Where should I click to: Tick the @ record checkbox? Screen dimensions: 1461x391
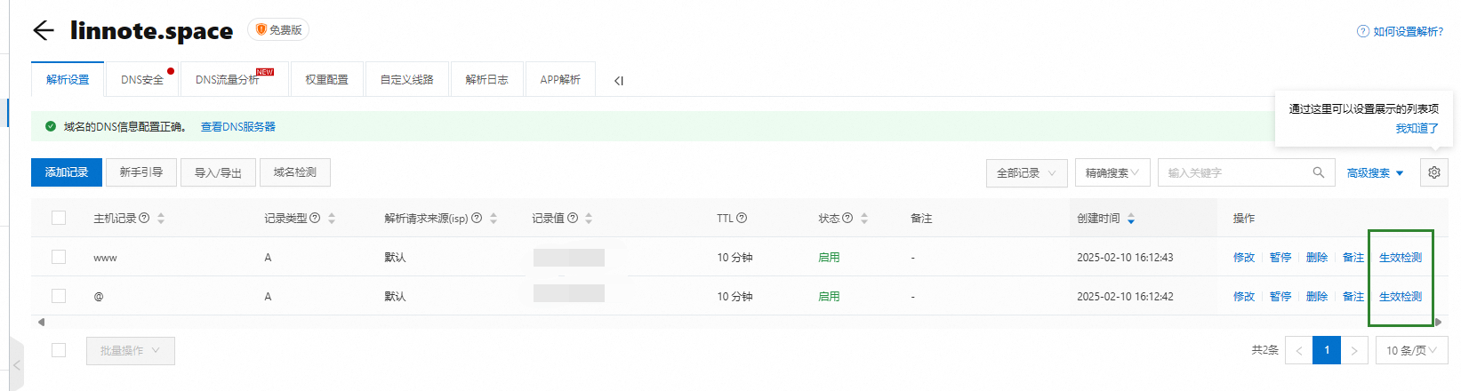click(x=59, y=296)
